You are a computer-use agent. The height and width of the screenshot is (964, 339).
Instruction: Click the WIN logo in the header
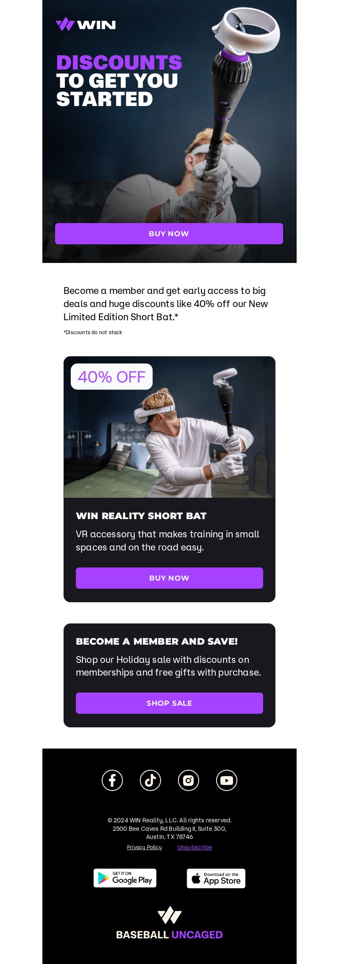point(86,24)
